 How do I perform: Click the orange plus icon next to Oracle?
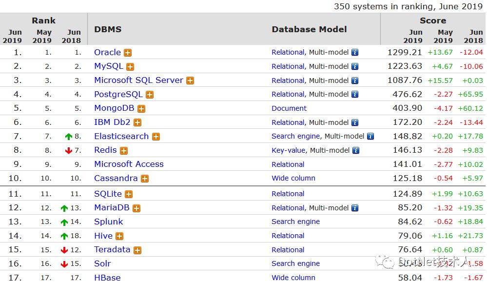[128, 53]
